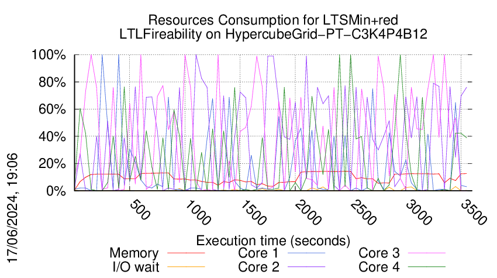This screenshot has height=278, width=497.
Task: Click the blue Core 1 legend line sample
Action: tap(306, 253)
